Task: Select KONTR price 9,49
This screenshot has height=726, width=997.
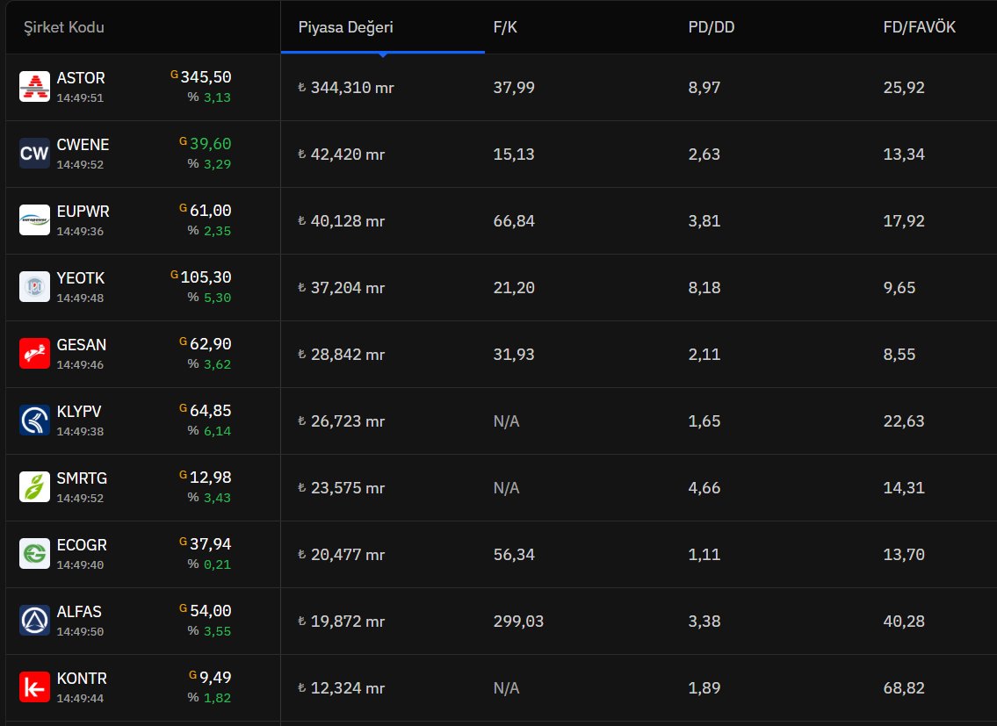Action: [x=215, y=678]
